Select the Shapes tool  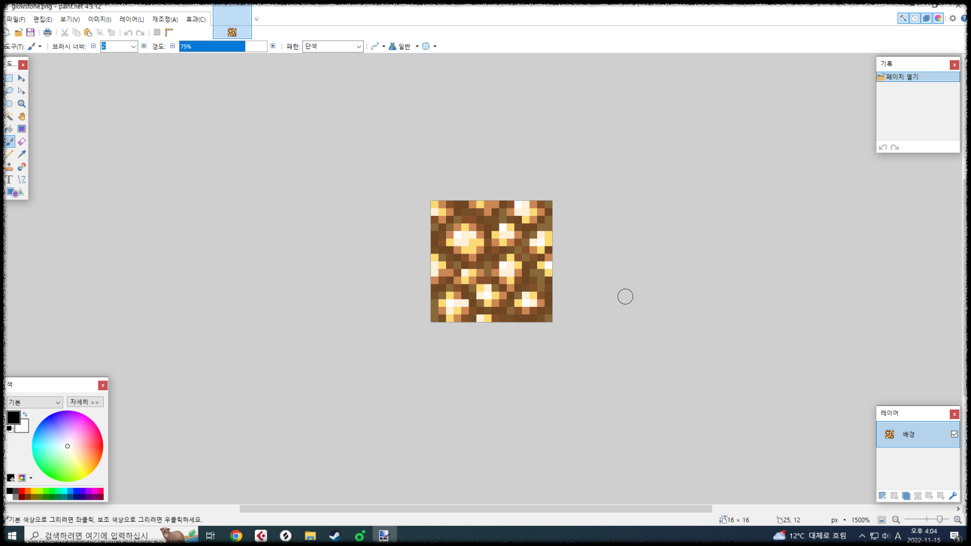15,192
